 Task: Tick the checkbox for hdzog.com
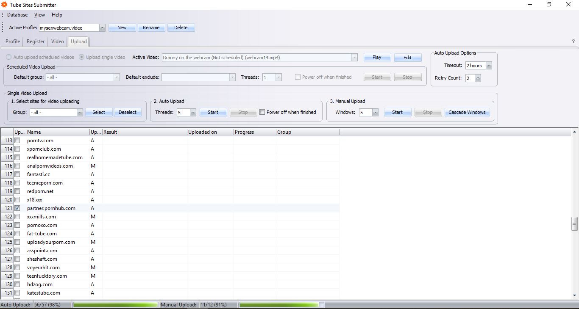point(17,284)
